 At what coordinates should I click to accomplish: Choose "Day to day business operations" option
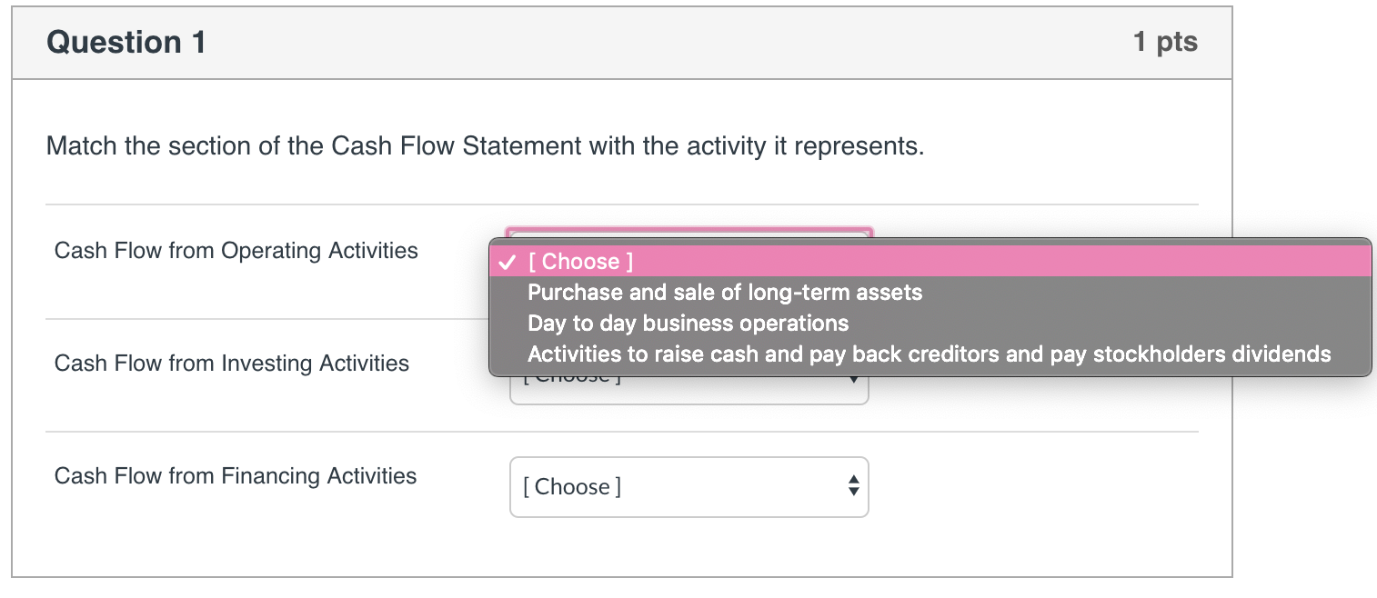click(x=688, y=324)
